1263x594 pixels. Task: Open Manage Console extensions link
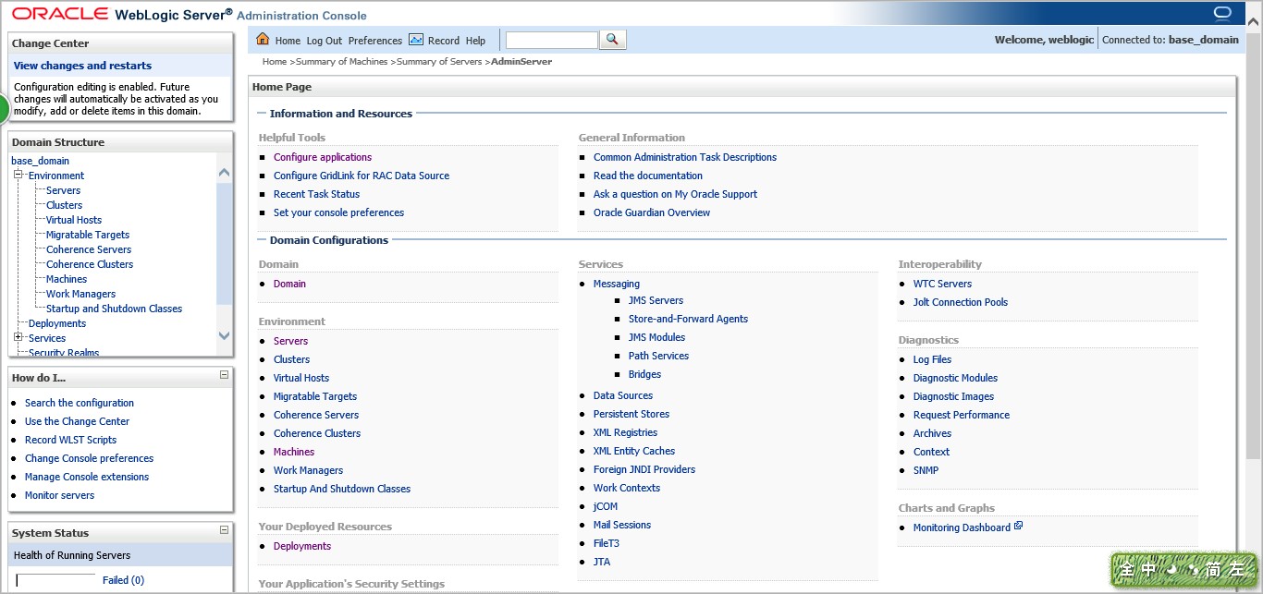tap(87, 477)
